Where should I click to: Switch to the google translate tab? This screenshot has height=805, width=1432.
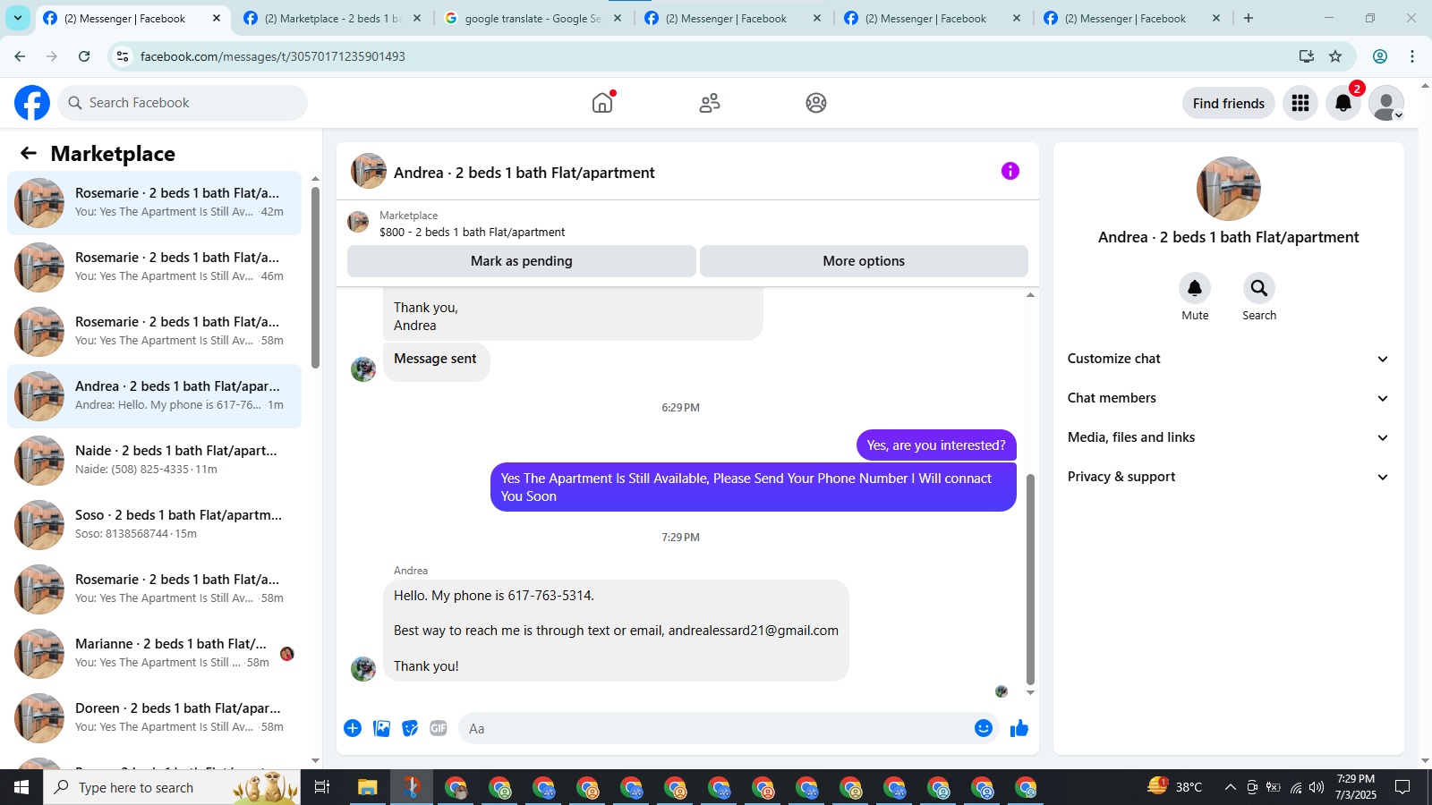533,18
